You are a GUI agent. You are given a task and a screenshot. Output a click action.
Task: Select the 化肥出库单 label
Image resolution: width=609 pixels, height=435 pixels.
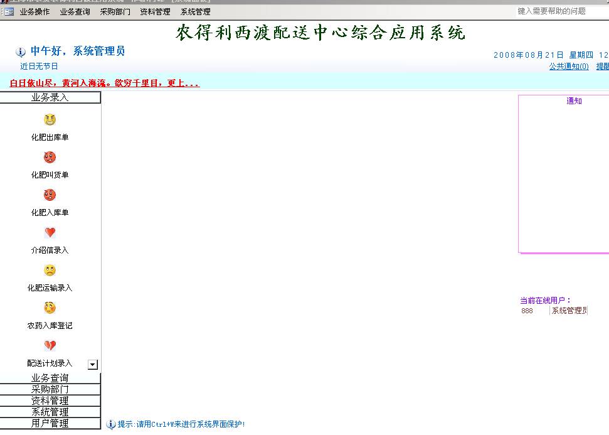pyautogui.click(x=50, y=137)
